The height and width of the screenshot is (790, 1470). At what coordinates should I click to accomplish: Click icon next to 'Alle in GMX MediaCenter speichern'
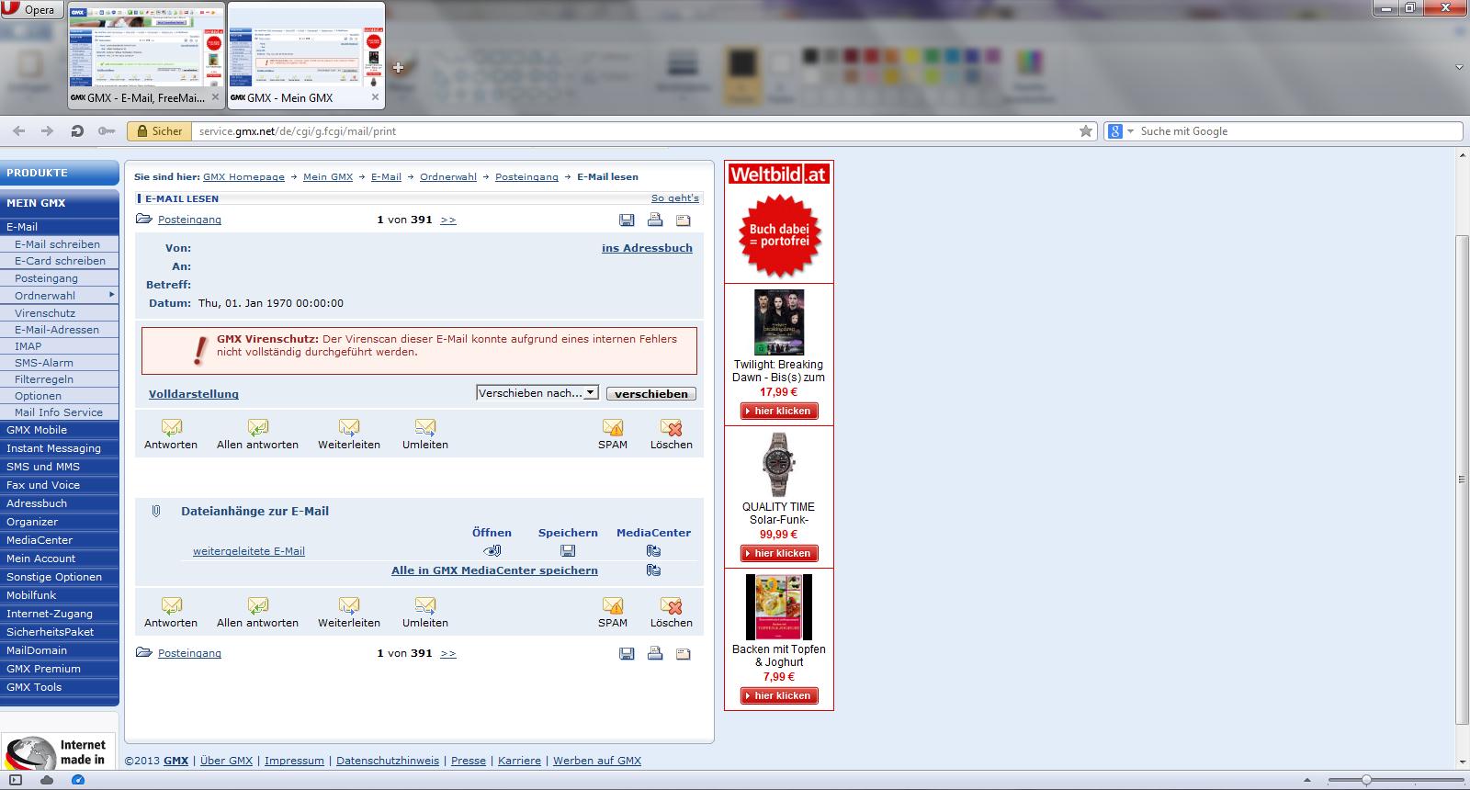point(653,570)
